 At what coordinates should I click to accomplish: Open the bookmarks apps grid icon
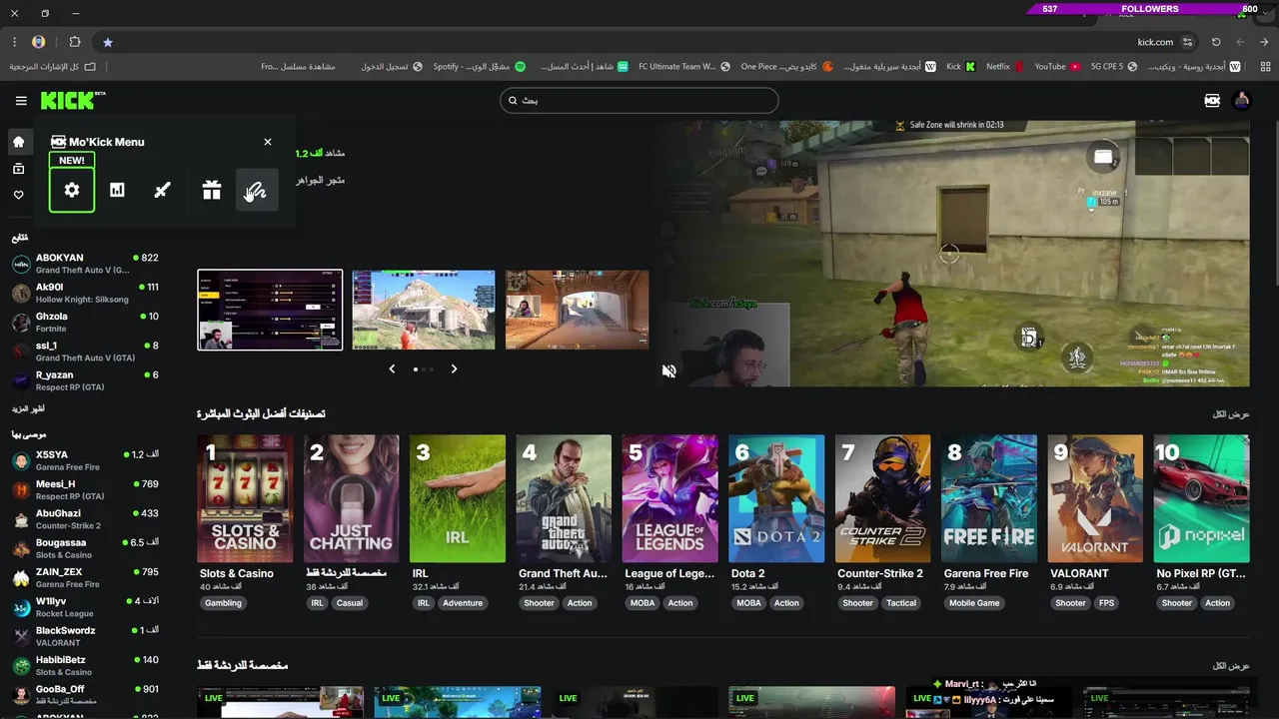coord(1264,67)
